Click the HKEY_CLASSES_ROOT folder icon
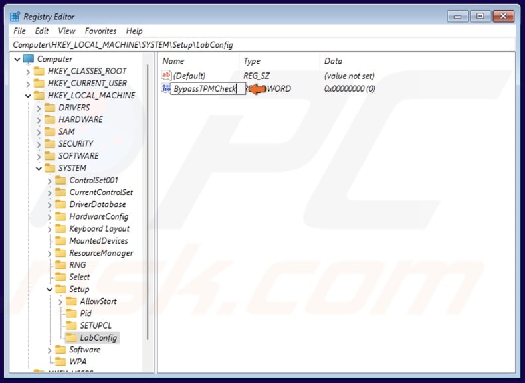 (39, 71)
